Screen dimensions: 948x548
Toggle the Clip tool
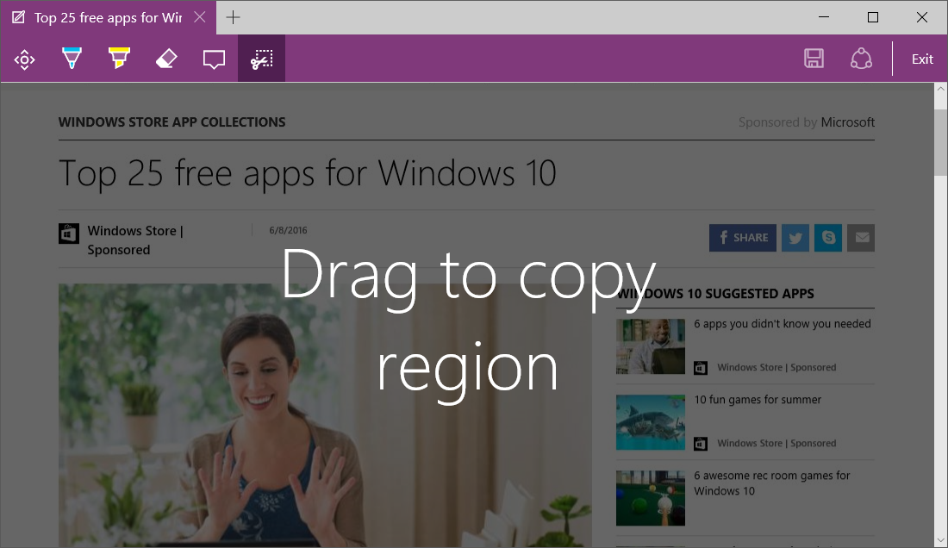261,59
